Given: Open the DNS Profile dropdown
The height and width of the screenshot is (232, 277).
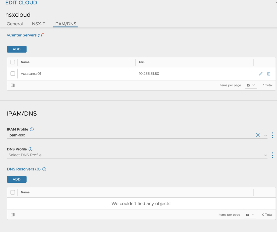Looking at the screenshot, I should tap(265, 155).
